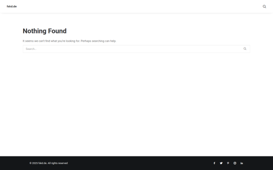The image size is (273, 170).
Task: Open the Twitter icon in the footer
Action: (221, 163)
